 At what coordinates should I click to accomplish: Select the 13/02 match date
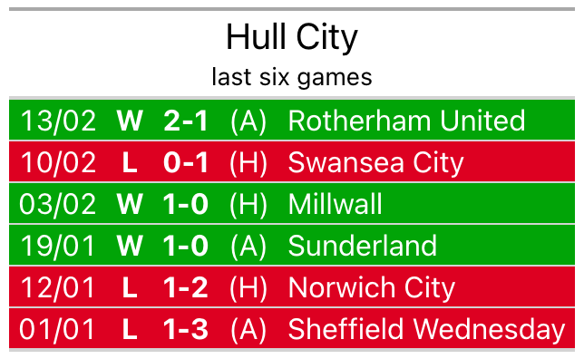pyautogui.click(x=58, y=121)
